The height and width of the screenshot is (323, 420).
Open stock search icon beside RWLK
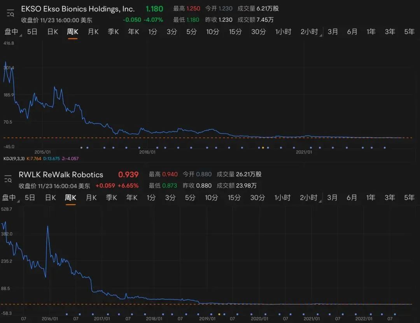coord(8,179)
